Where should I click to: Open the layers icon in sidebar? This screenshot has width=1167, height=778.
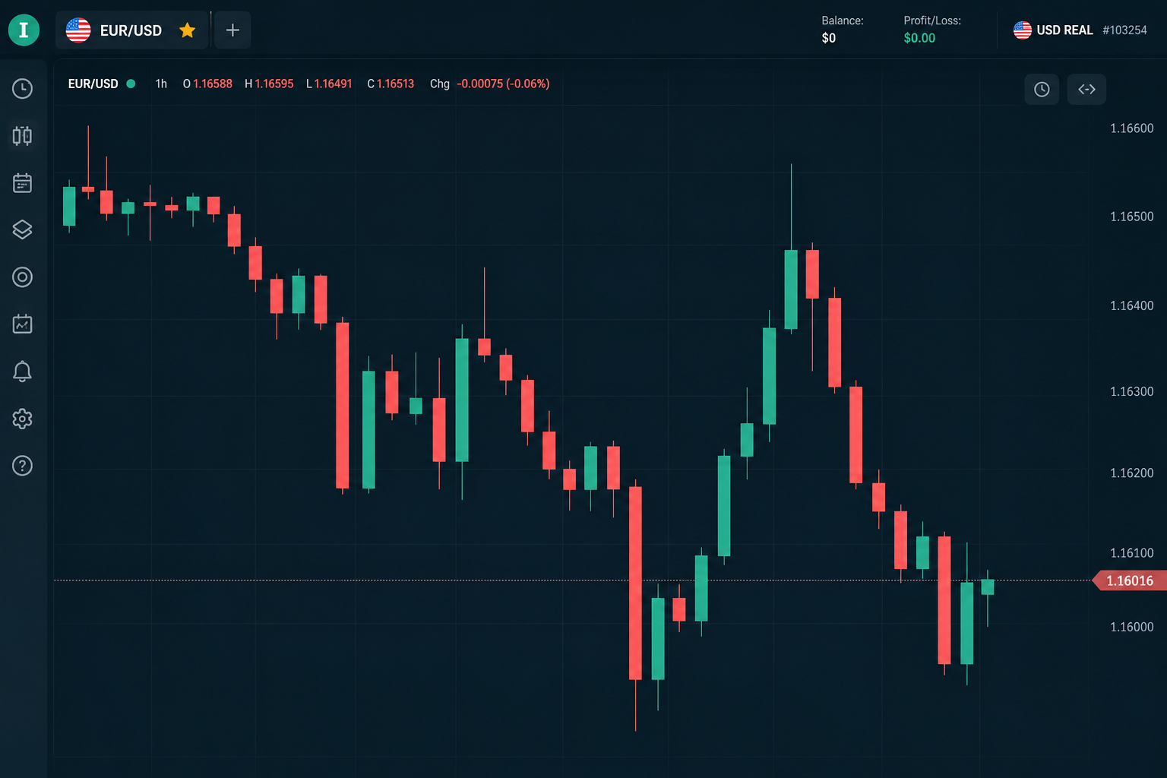[x=22, y=229]
